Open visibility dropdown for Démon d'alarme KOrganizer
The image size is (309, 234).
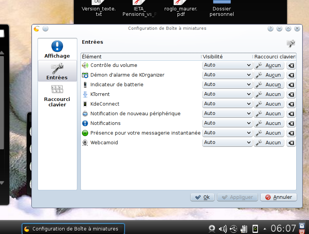227,75
